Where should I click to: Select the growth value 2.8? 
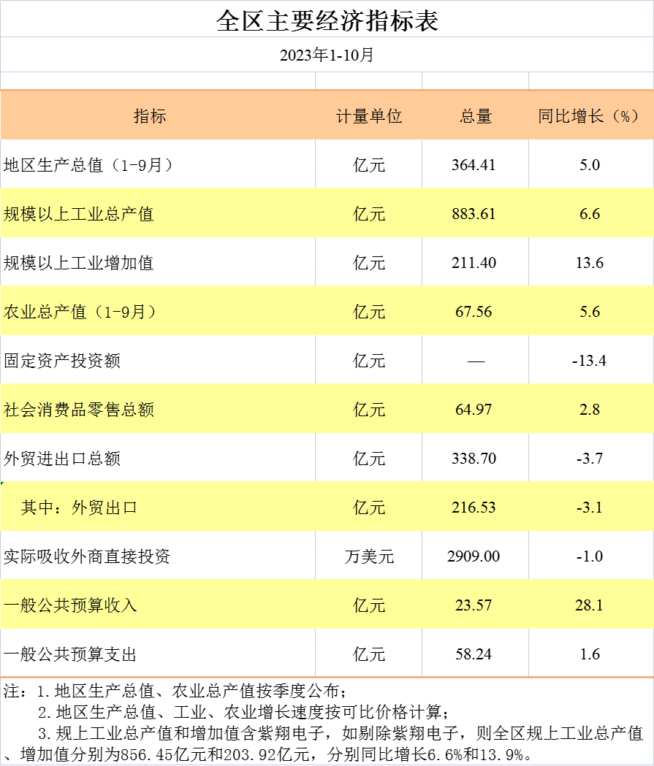[590, 410]
